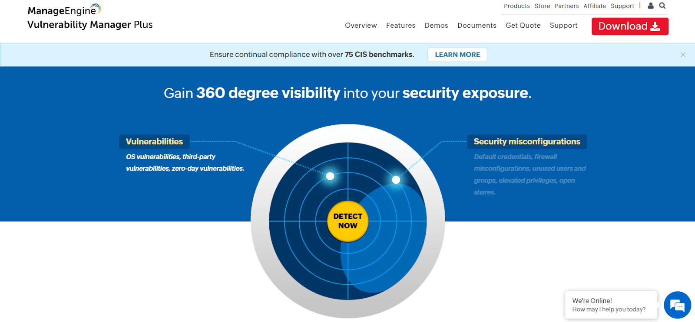
Task: Click the '75 CIS benchmarks' text
Action: [x=379, y=55]
